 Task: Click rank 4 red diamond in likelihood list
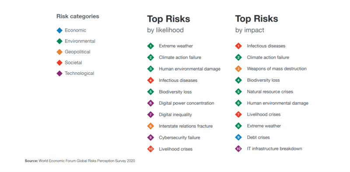click(150, 81)
